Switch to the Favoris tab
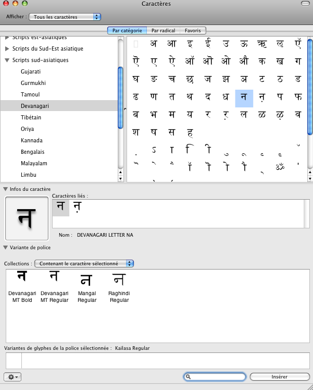 point(192,31)
